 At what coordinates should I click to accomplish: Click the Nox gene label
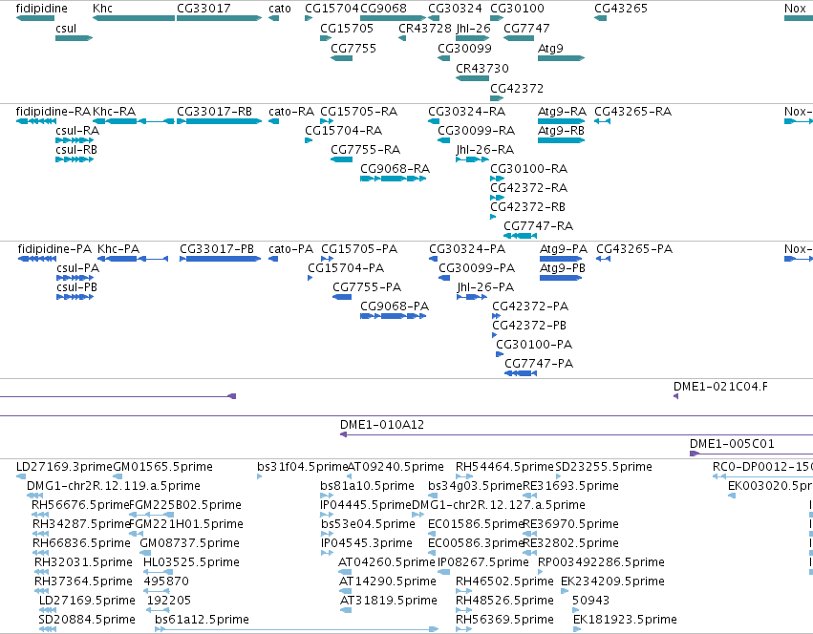point(796,9)
